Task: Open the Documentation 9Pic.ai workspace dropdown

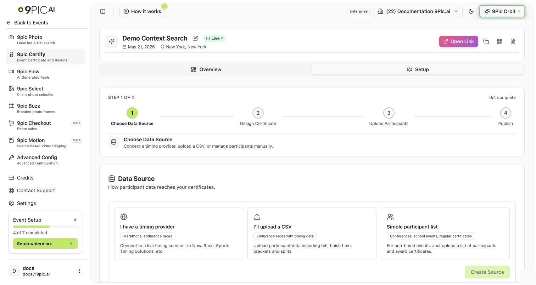Action: click(418, 11)
